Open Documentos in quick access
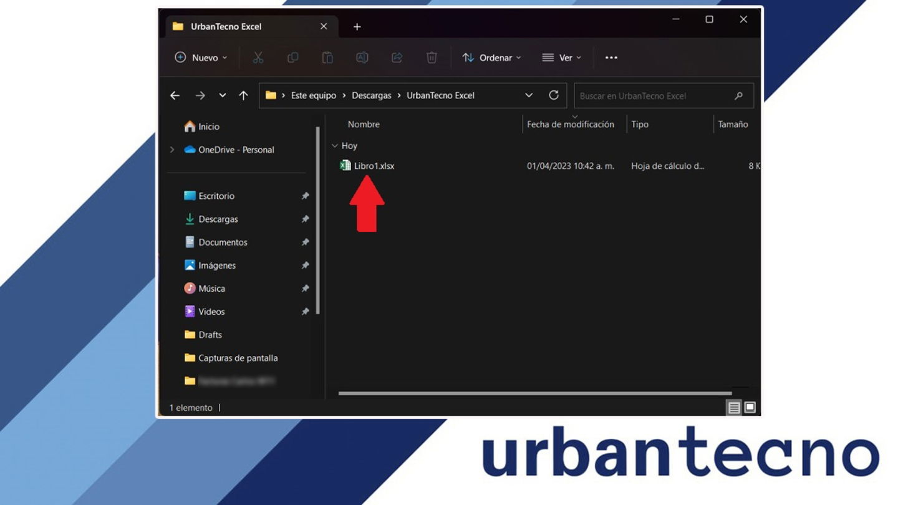Screen dimensions: 898x505 (216, 242)
